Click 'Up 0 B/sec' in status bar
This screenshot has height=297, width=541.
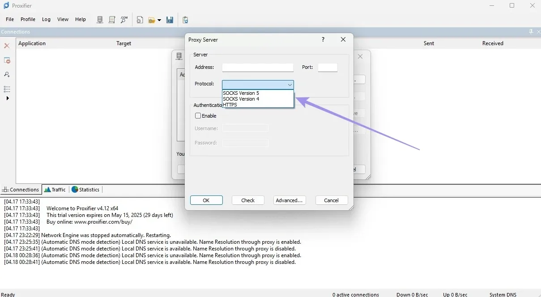[x=455, y=294]
